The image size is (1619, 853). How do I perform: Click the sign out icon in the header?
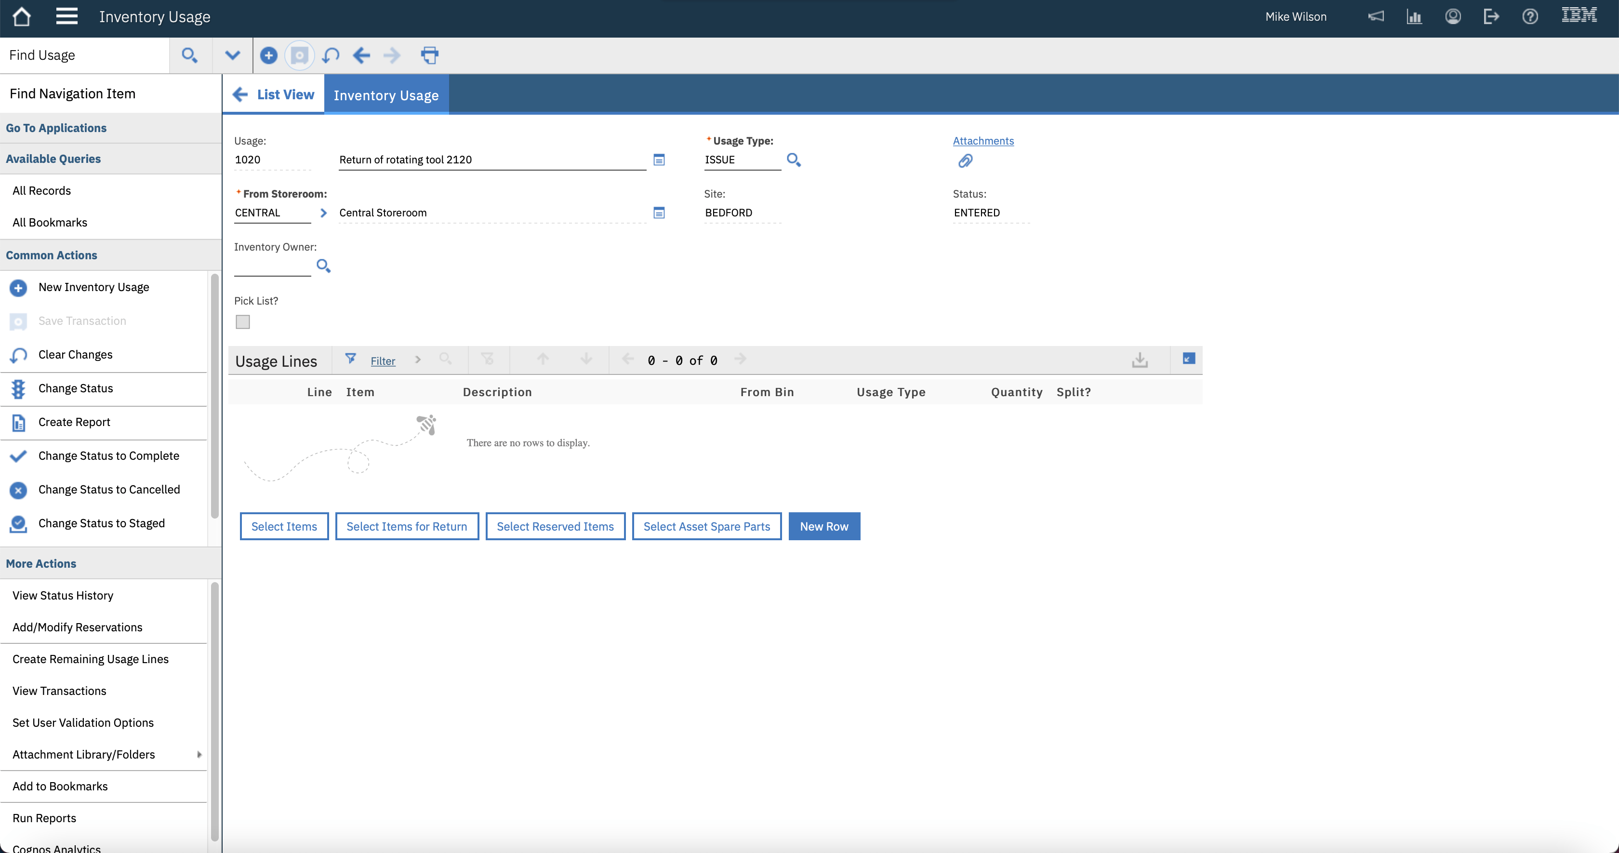click(1491, 16)
